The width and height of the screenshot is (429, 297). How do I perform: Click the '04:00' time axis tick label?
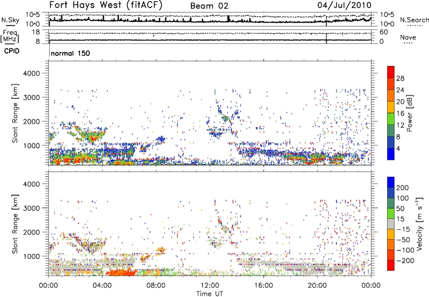tap(102, 286)
